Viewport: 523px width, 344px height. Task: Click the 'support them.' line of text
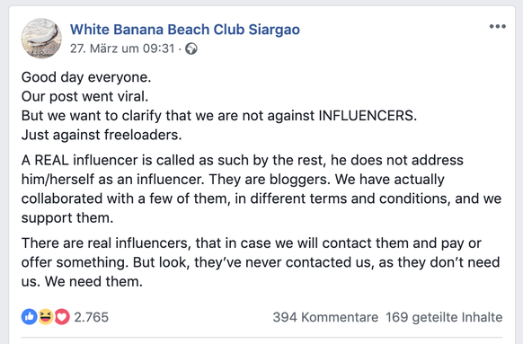point(67,217)
